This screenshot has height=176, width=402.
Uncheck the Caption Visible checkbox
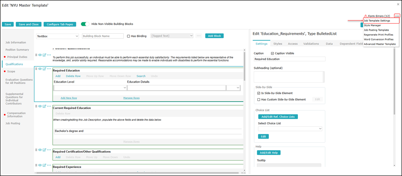(x=272, y=54)
